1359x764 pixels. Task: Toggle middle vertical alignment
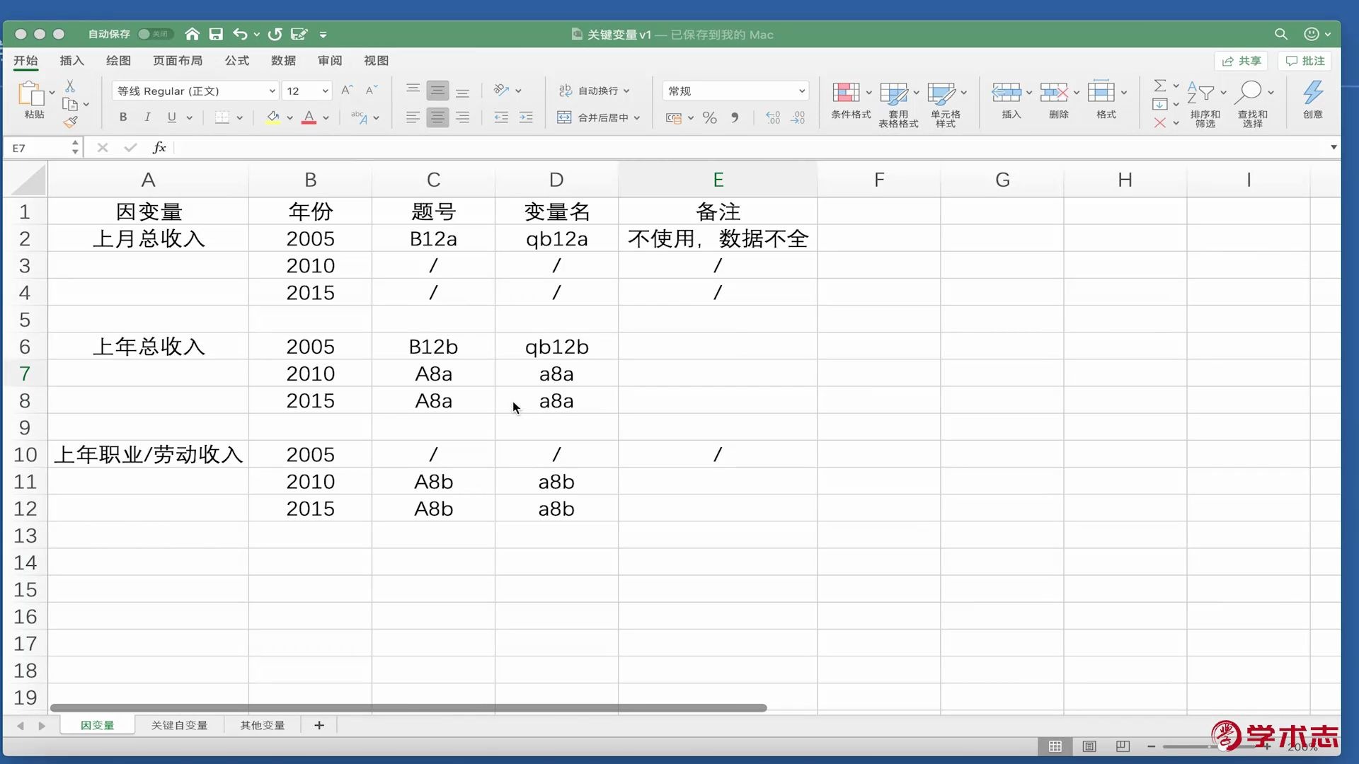[x=437, y=91]
